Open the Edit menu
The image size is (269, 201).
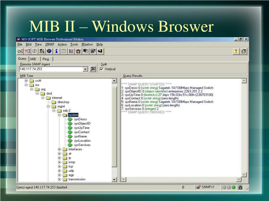click(x=29, y=44)
